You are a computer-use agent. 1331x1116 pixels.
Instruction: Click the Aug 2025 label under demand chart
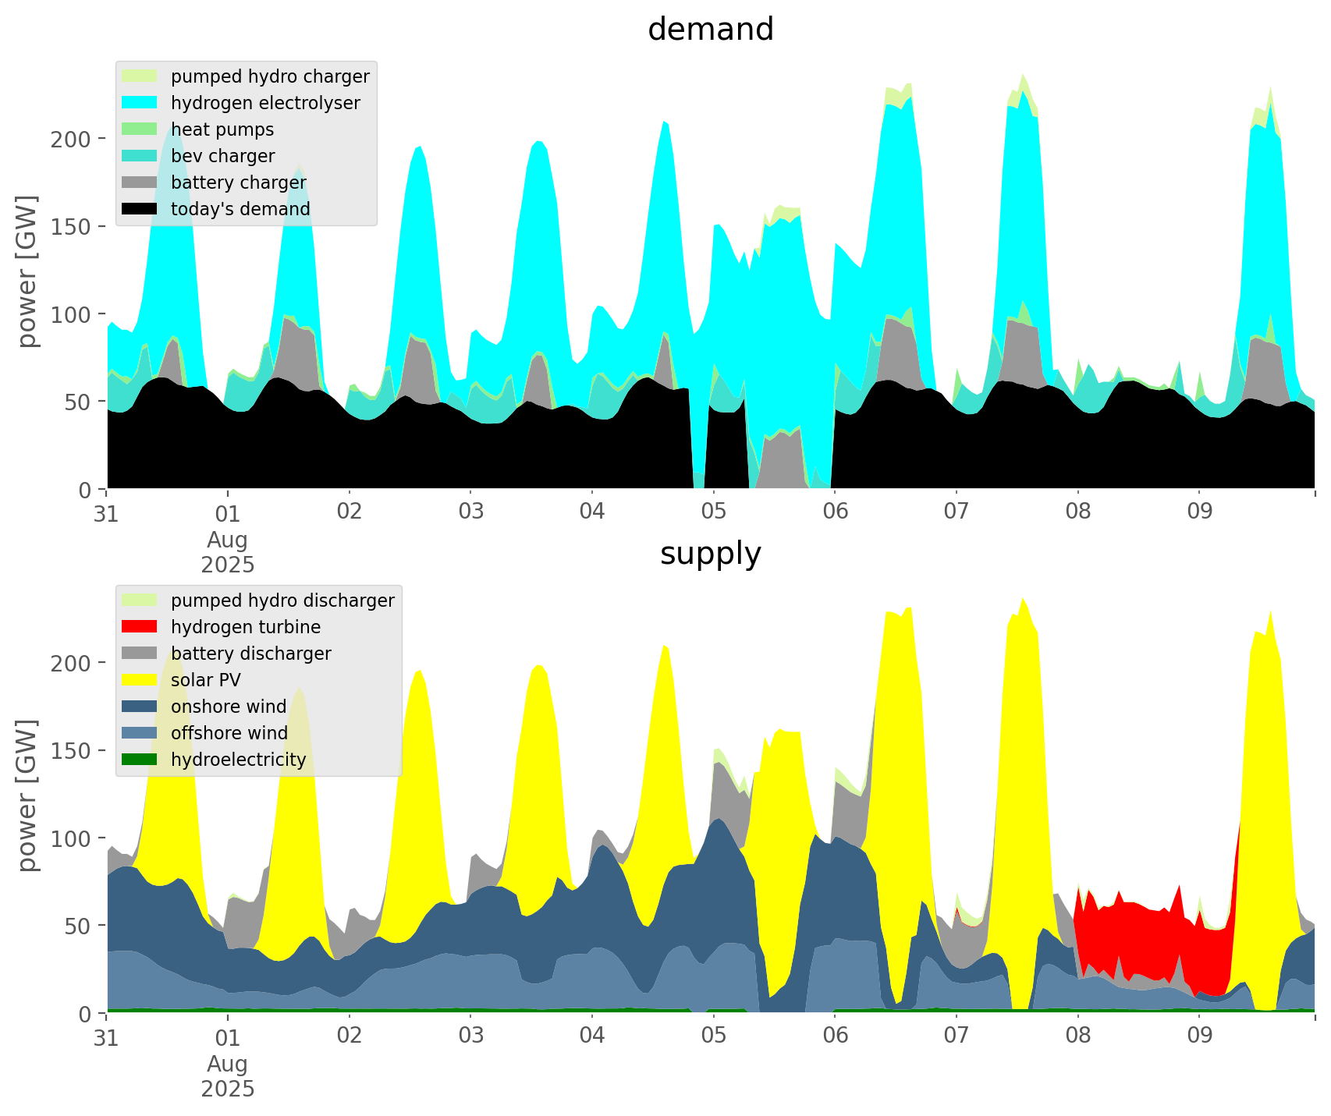click(x=228, y=552)
